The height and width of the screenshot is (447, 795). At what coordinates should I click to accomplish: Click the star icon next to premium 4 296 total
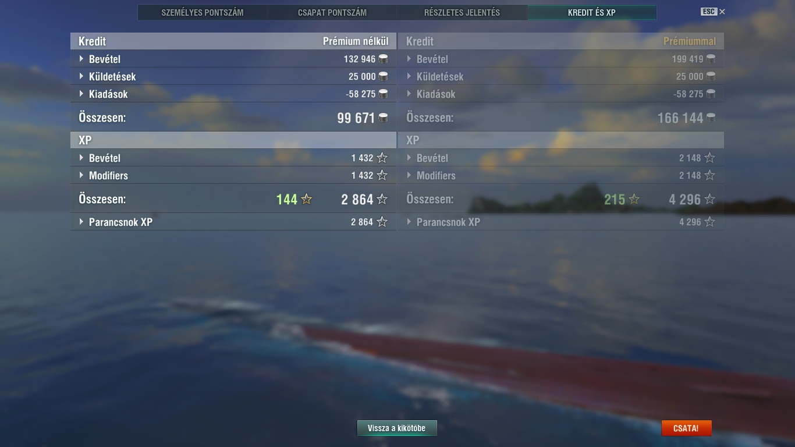[x=709, y=200]
